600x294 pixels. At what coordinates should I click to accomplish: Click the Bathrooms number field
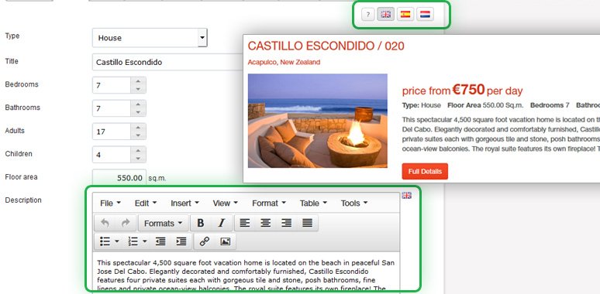coord(112,108)
